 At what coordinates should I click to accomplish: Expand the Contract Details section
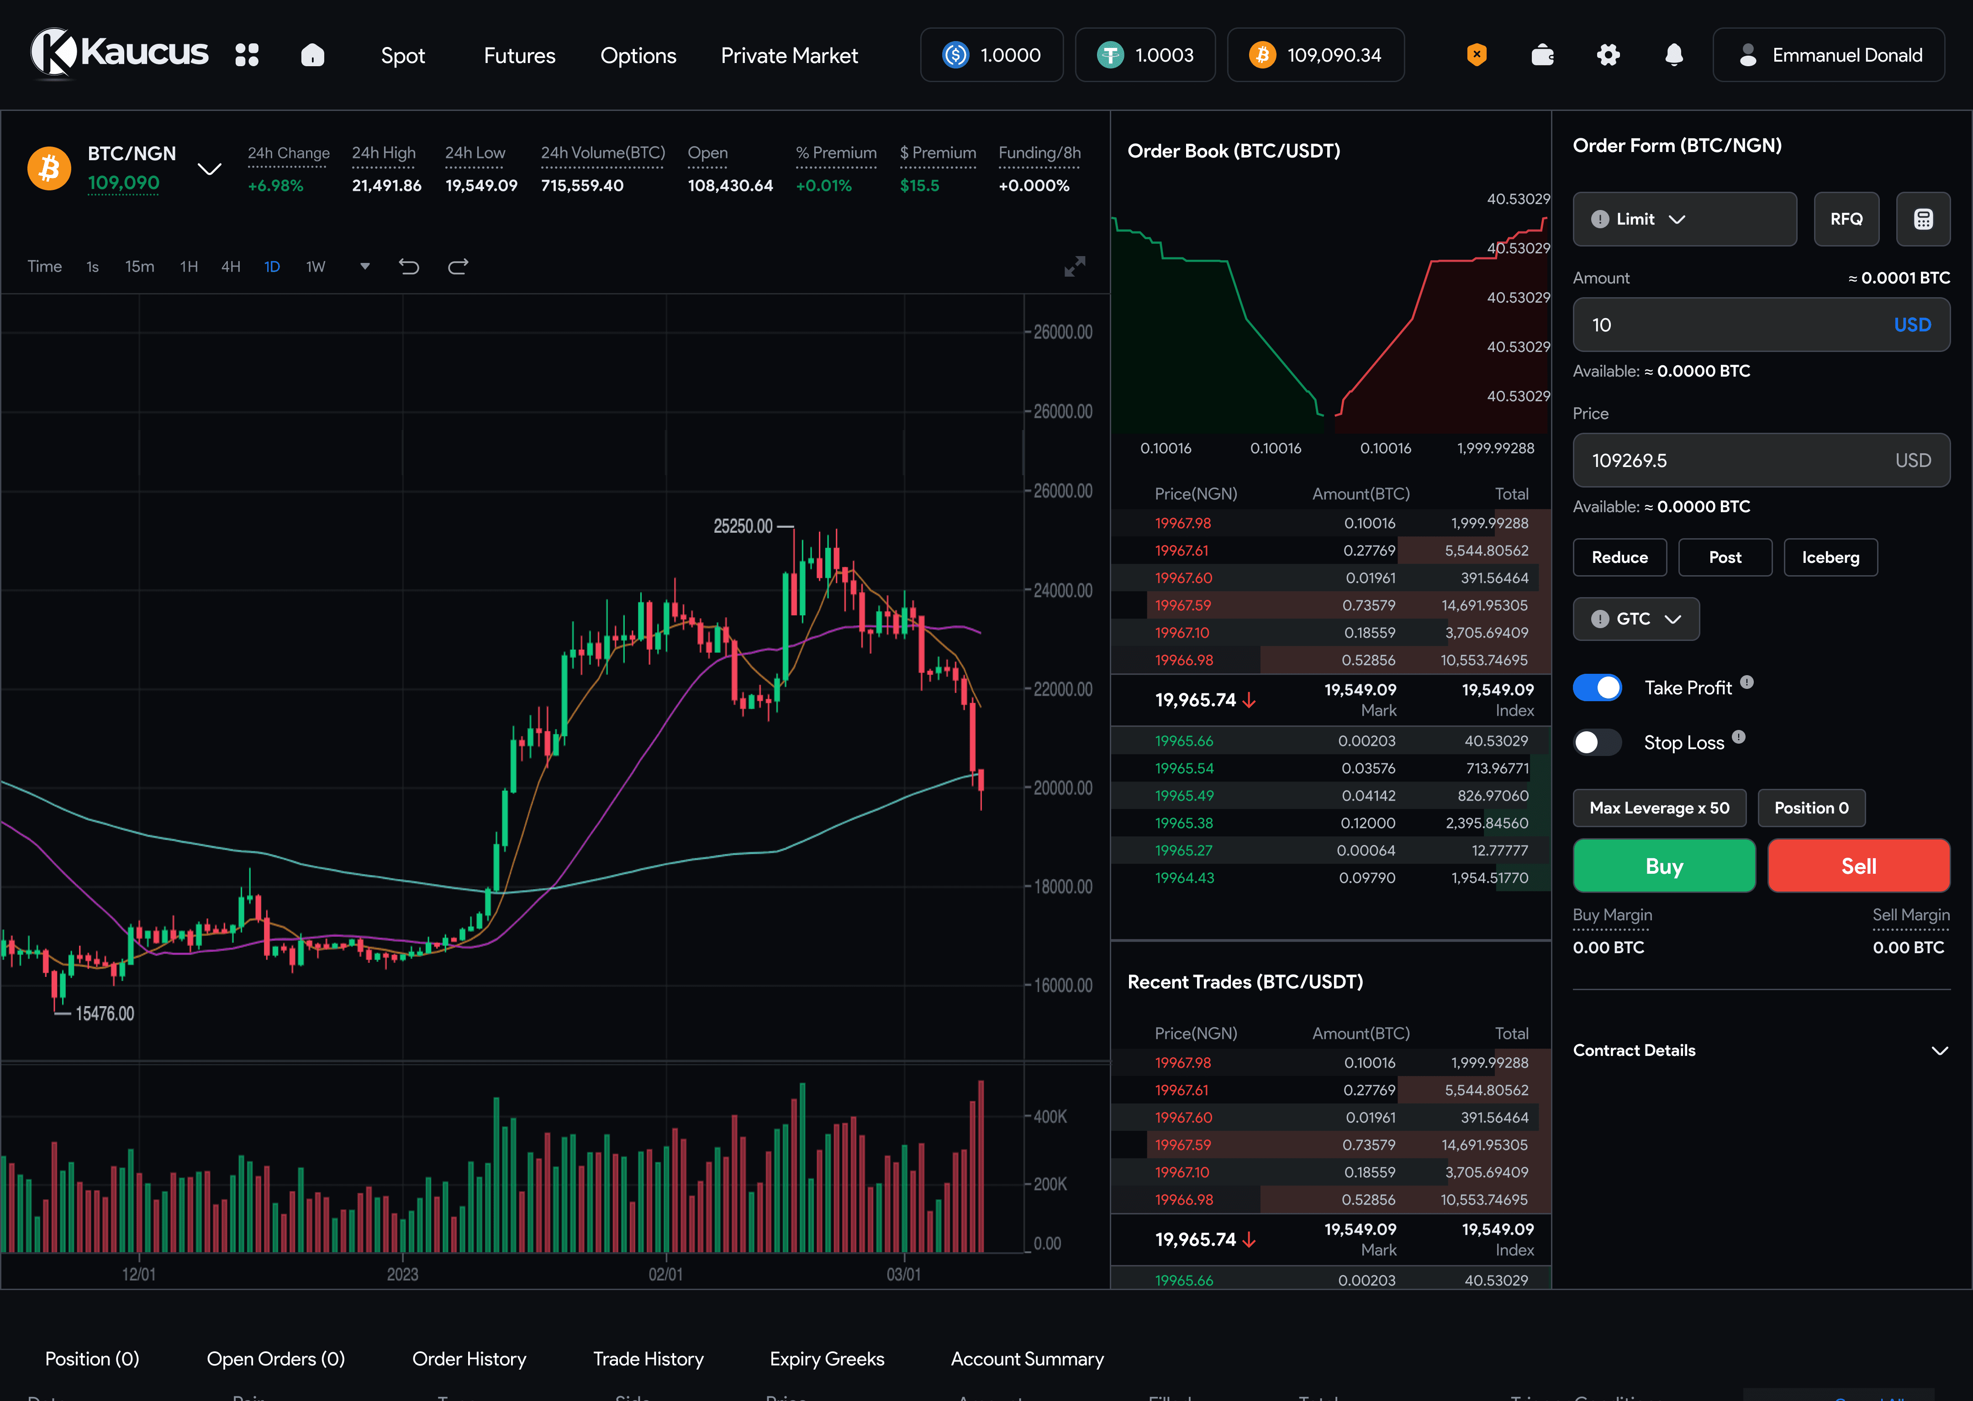[1938, 1051]
